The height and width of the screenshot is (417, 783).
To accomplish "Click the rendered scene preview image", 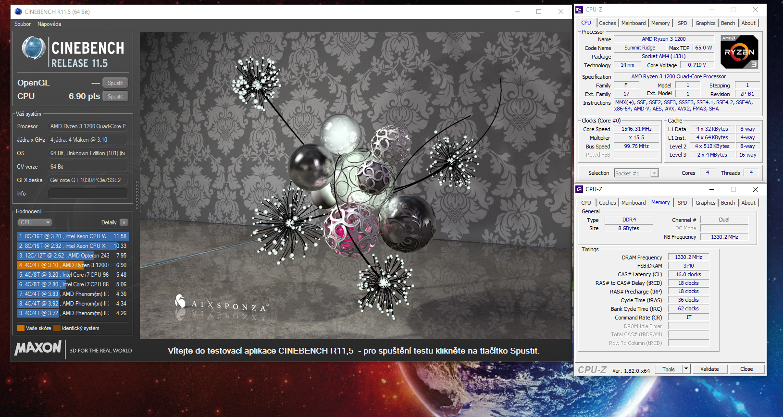I will (355, 185).
